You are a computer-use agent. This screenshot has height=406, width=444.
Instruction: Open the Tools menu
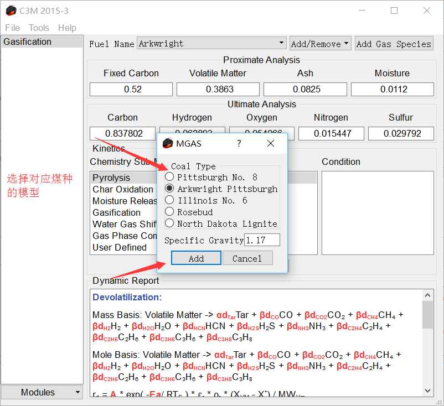point(39,28)
